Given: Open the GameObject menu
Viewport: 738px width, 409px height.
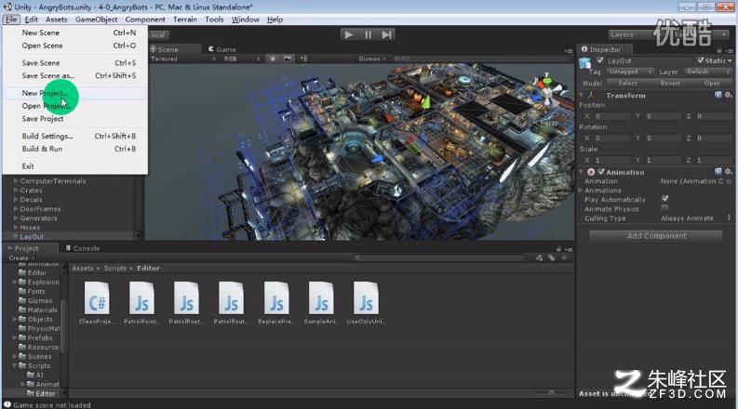Looking at the screenshot, I should 97,20.
